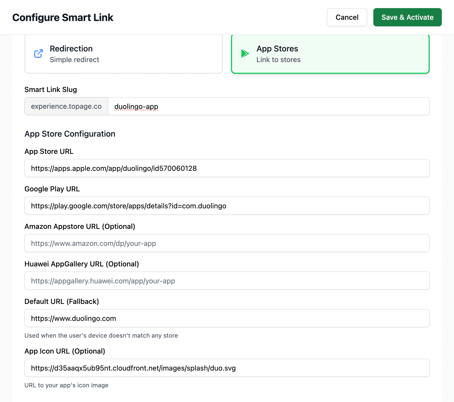Click Save & Activate button
454x402 pixels.
point(407,17)
